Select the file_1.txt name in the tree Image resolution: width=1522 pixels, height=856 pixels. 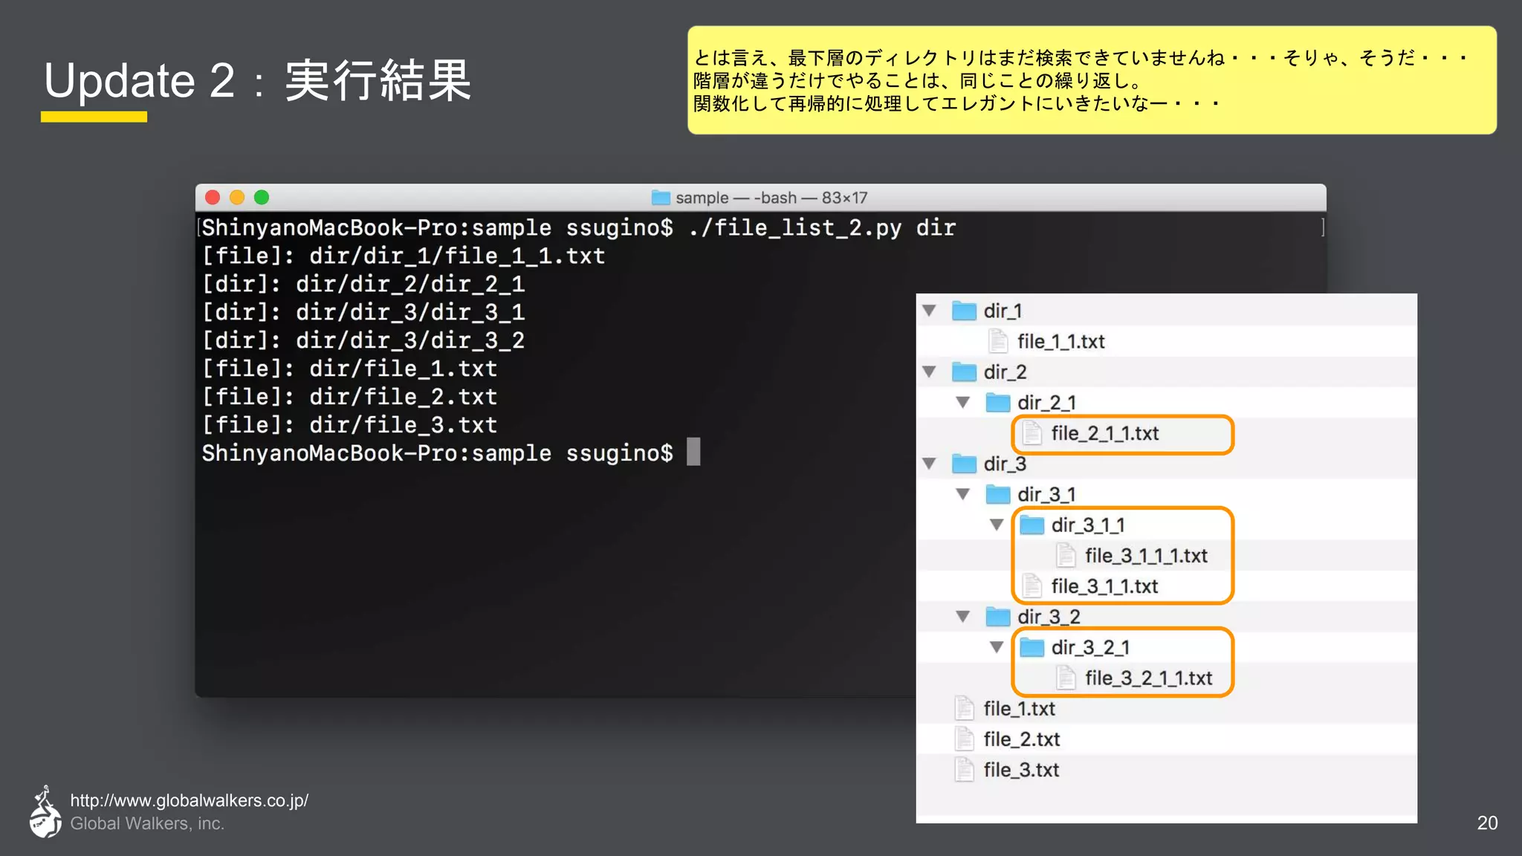[1019, 708]
